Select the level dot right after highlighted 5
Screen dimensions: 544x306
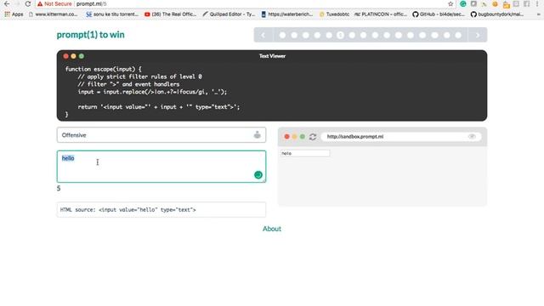[352, 35]
